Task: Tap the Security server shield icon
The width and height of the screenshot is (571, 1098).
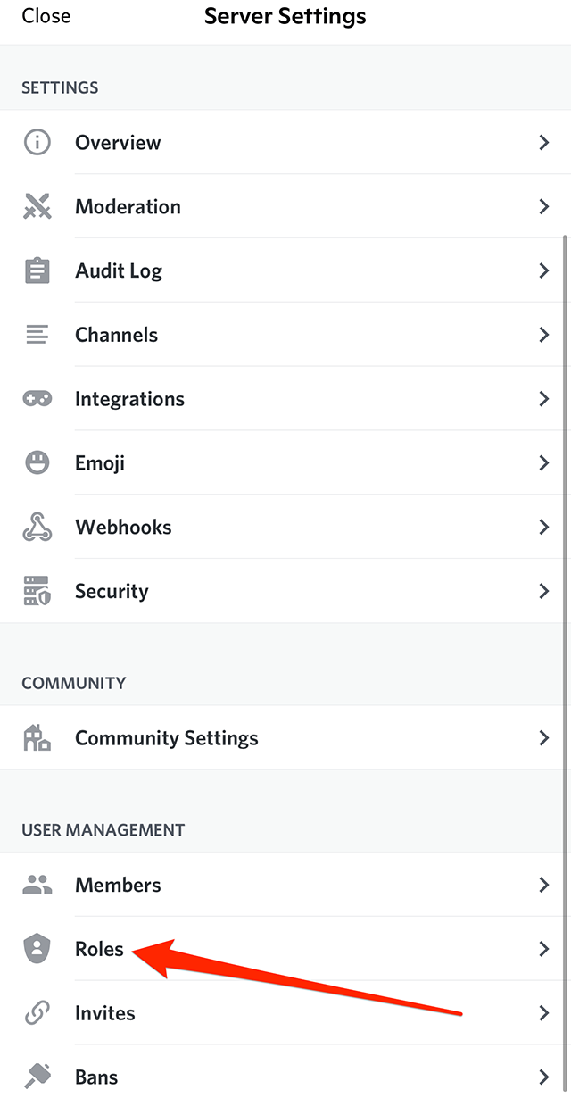Action: tap(37, 591)
